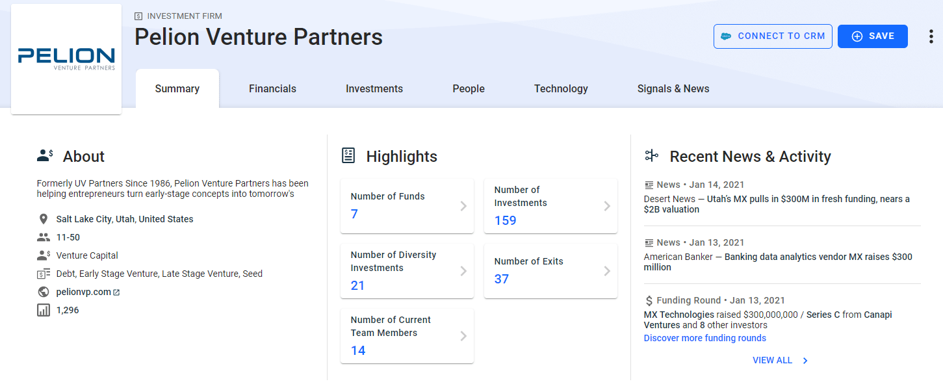Click the employees icon beside 11-50
This screenshot has height=388, width=943.
click(x=44, y=237)
